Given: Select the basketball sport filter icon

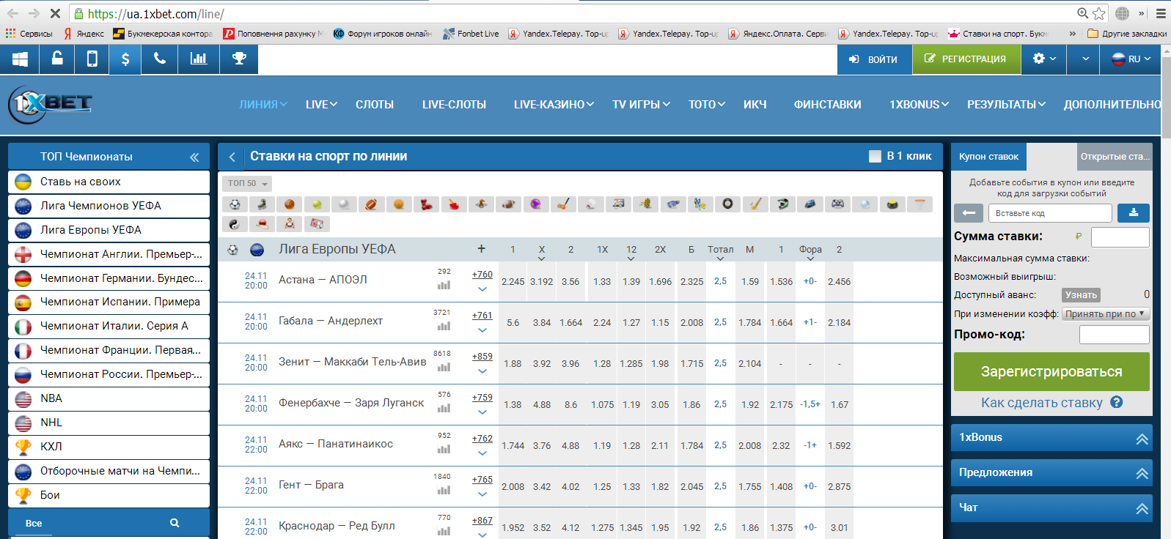Looking at the screenshot, I should tap(290, 204).
